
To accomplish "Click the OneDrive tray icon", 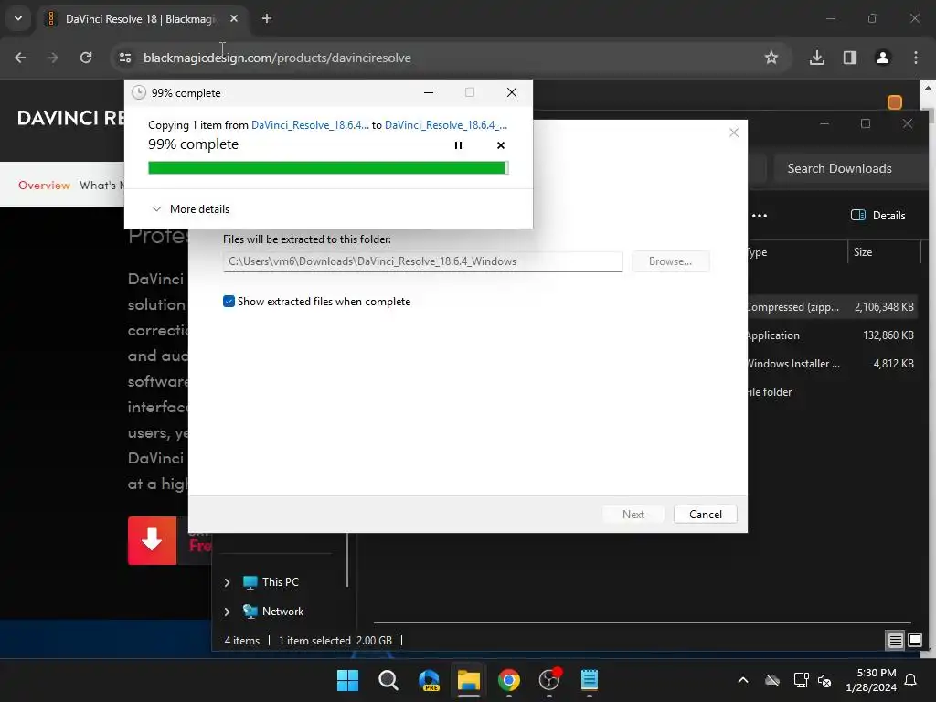I will 772,680.
